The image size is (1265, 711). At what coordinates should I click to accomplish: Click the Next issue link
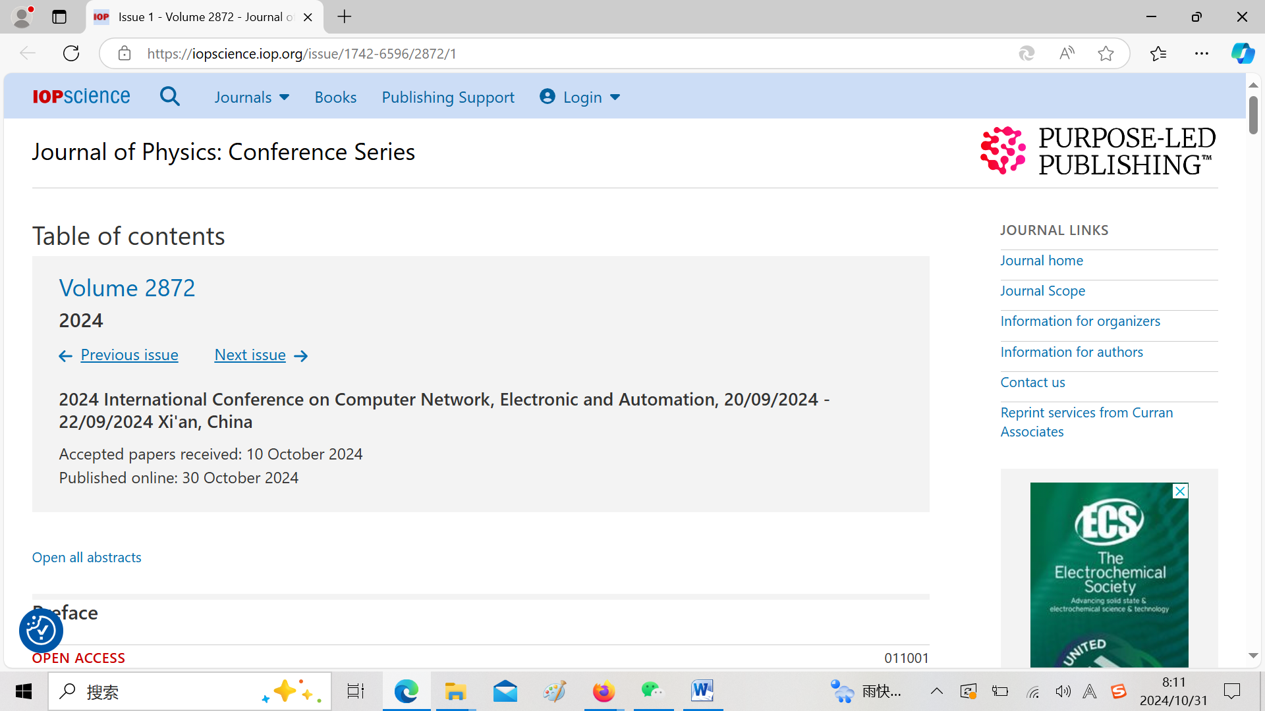click(250, 355)
